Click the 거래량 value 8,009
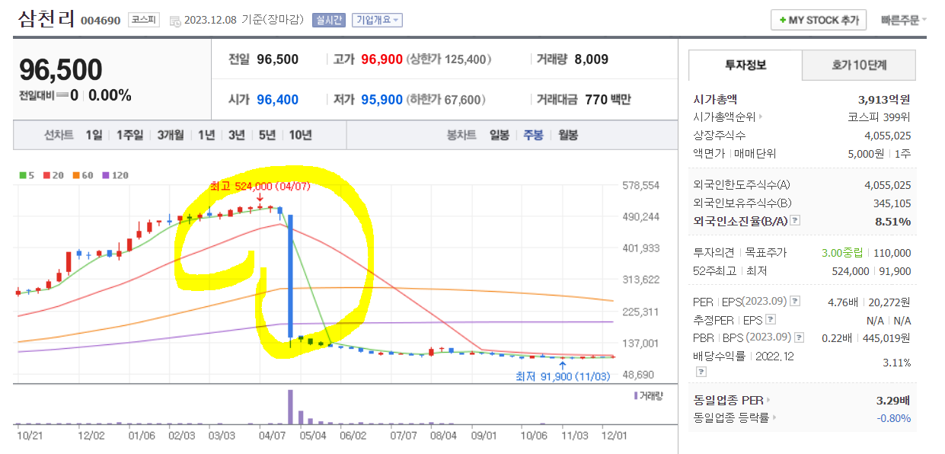The image size is (945, 454). point(592,59)
